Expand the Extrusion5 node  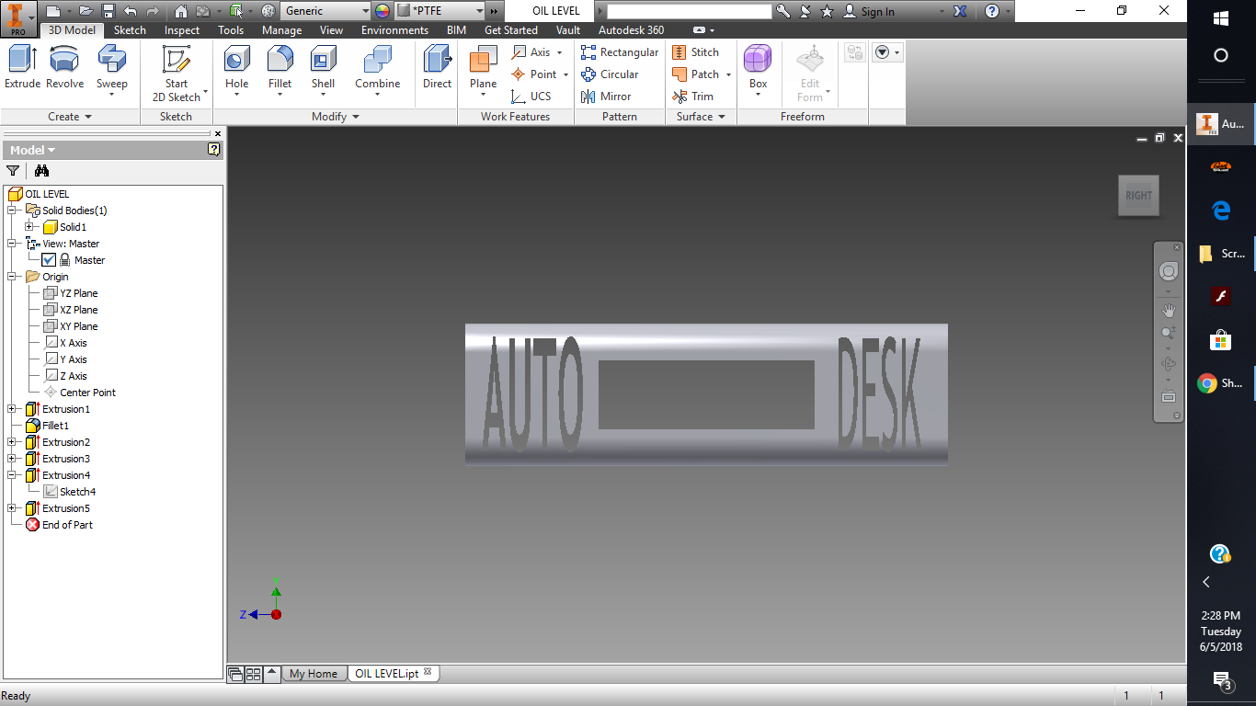pyautogui.click(x=12, y=508)
